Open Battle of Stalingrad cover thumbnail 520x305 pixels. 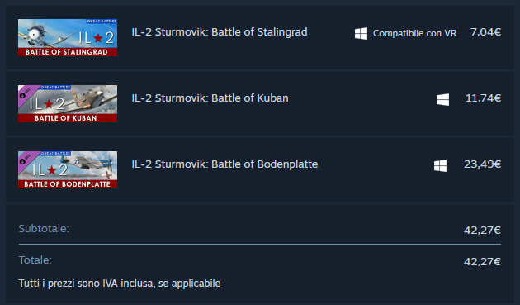[x=68, y=37]
